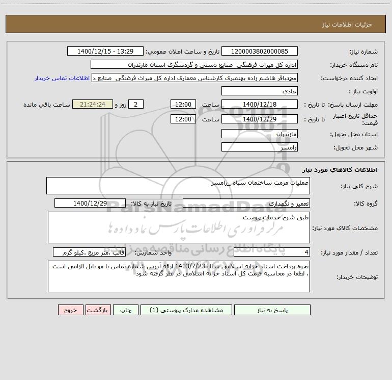Viewport: 392px width, 380px height.
Task: Click the تاریخ و ساعت اعلان عمومی label
Action: click(182, 52)
